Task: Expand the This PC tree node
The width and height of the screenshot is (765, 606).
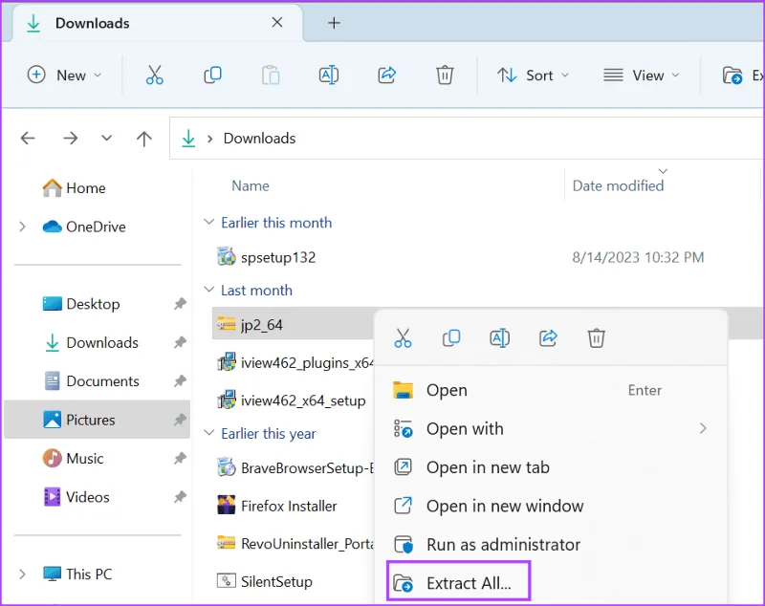Action: click(x=22, y=574)
